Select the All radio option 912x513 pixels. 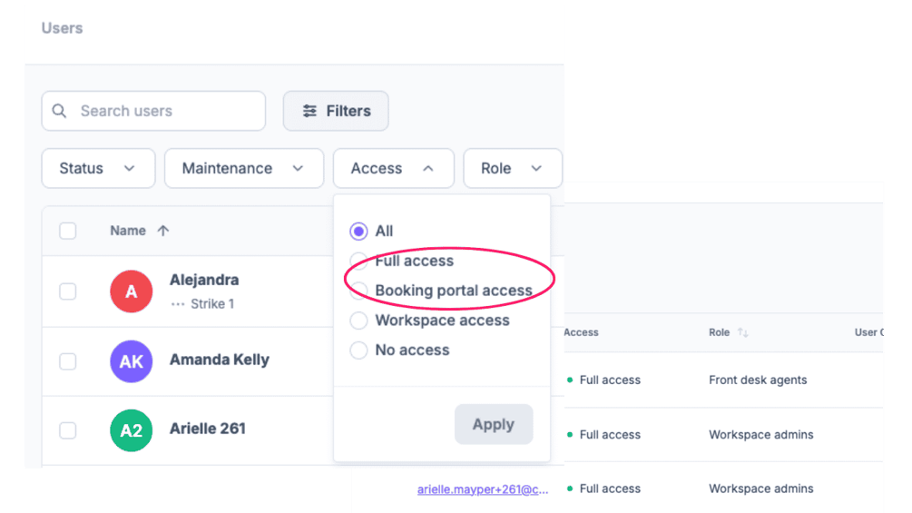click(358, 231)
